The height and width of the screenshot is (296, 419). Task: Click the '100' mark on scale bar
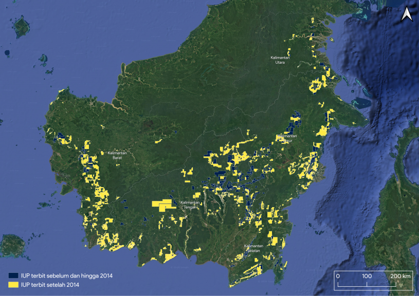click(x=367, y=276)
